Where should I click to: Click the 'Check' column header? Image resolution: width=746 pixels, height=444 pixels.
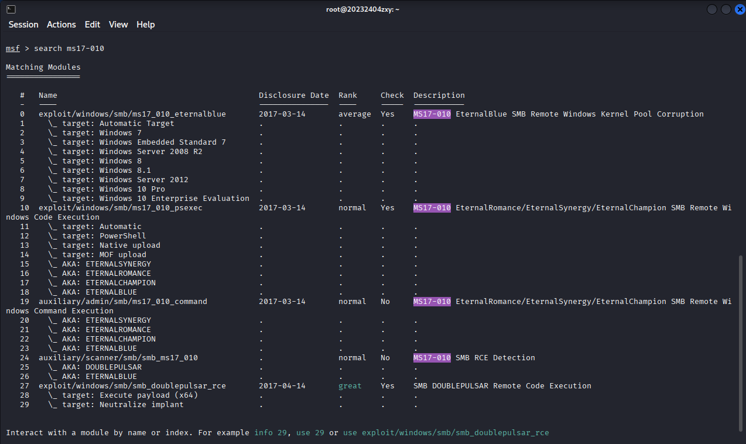392,95
